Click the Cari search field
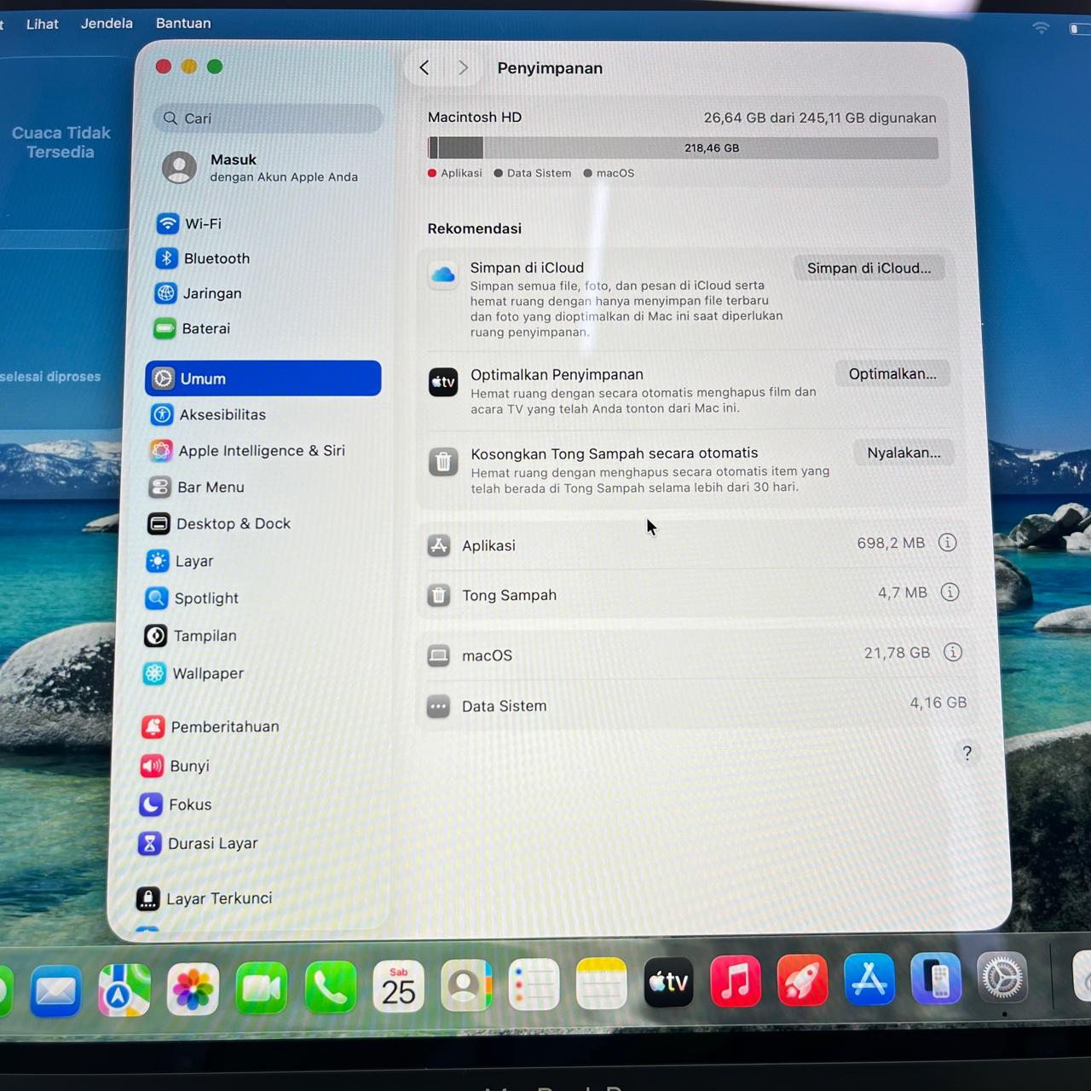The height and width of the screenshot is (1091, 1091). [268, 118]
